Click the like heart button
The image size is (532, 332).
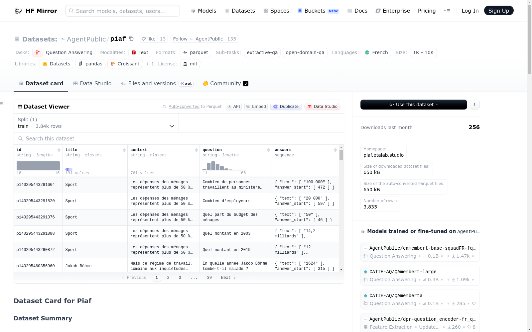(148, 39)
